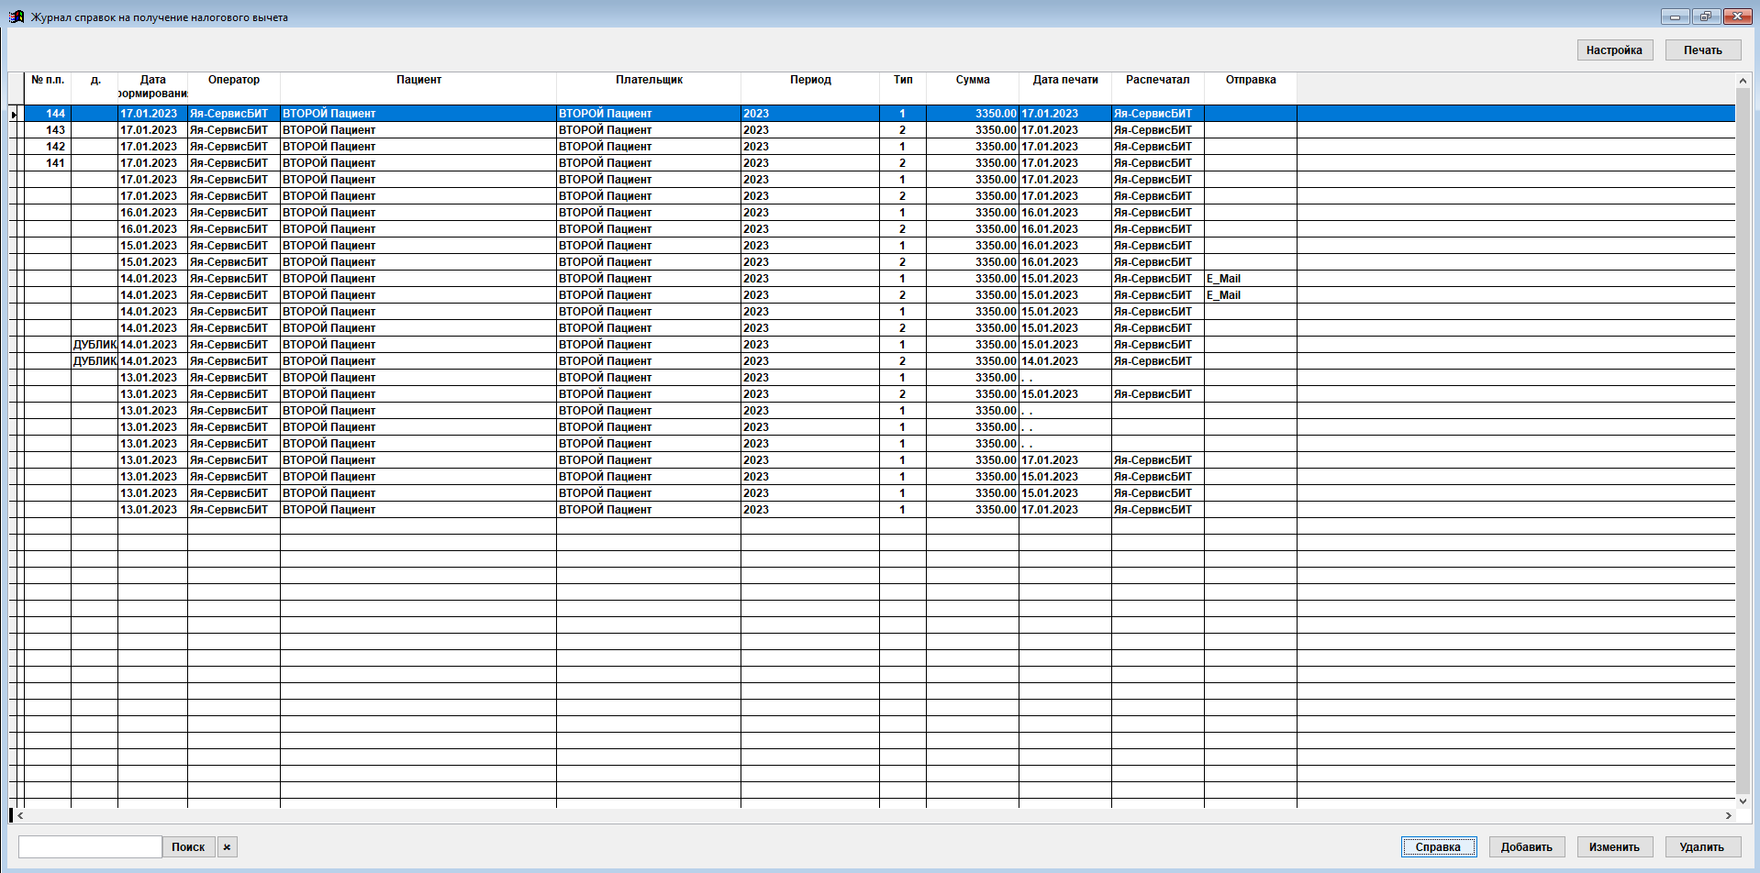Click the row pointer arrow indicator
1760x873 pixels.
point(14,115)
